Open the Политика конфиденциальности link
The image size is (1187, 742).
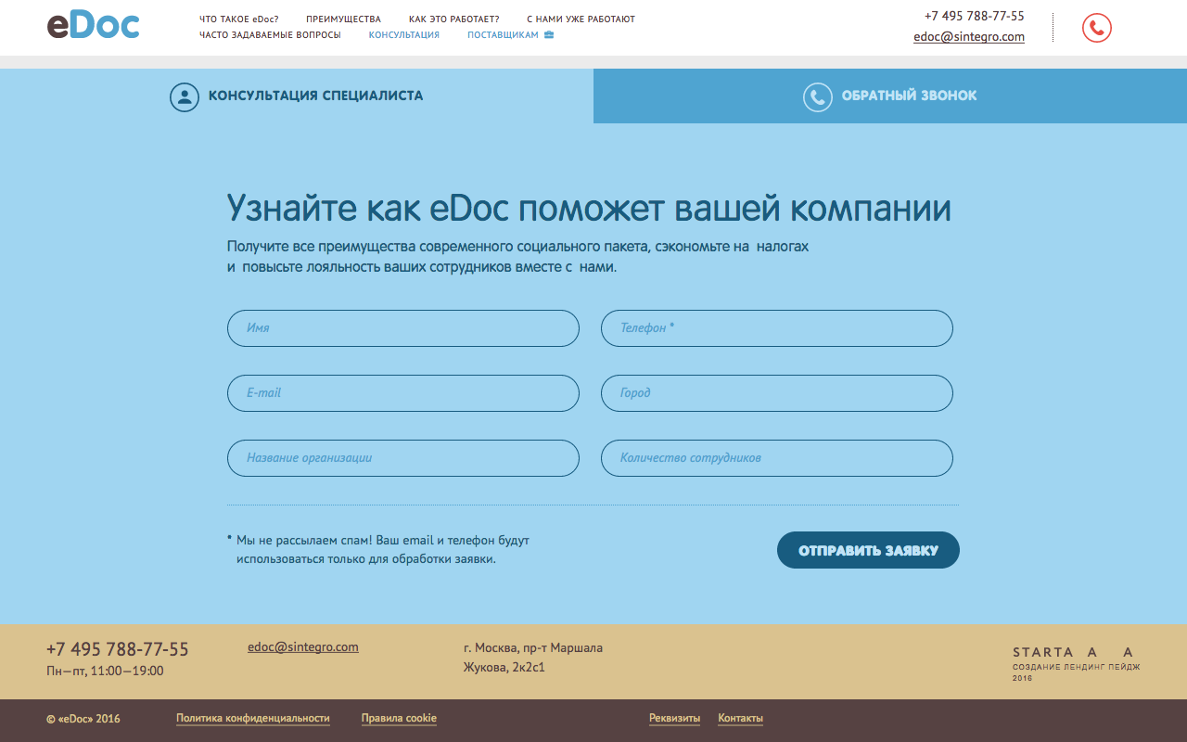(253, 719)
